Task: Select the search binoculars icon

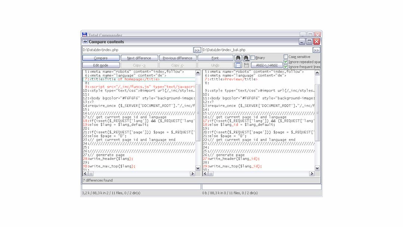Action: tap(238, 57)
